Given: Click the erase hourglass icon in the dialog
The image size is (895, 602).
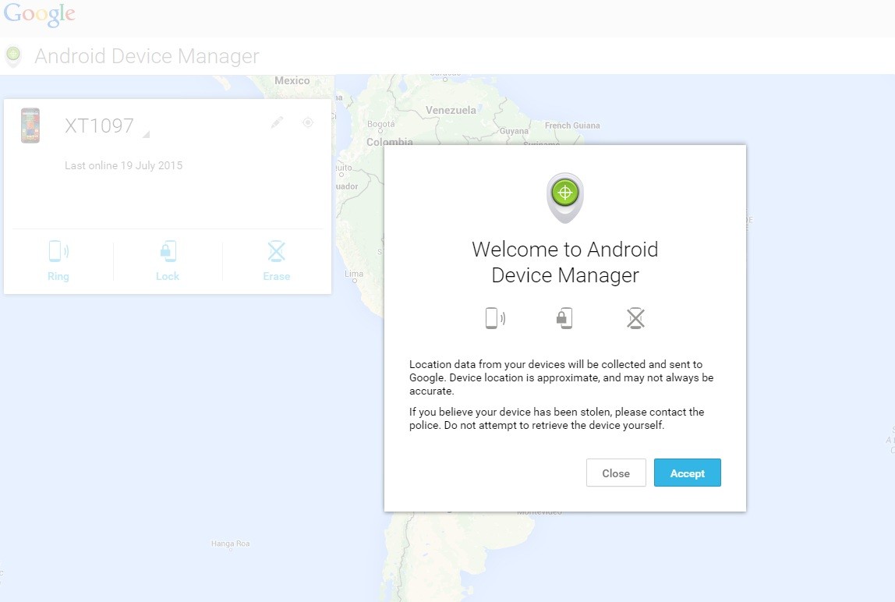Looking at the screenshot, I should (x=635, y=317).
